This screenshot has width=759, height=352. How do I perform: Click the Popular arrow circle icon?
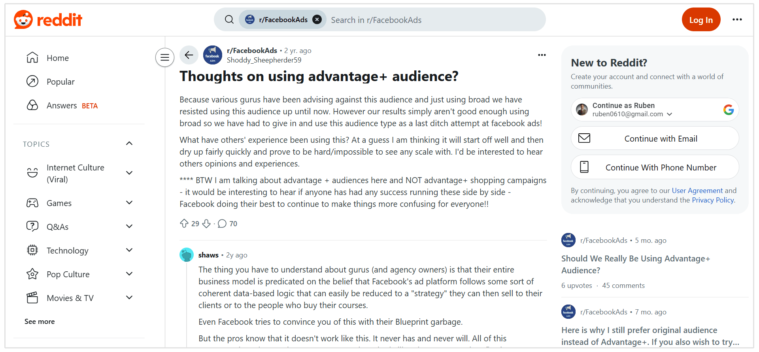pyautogui.click(x=32, y=81)
